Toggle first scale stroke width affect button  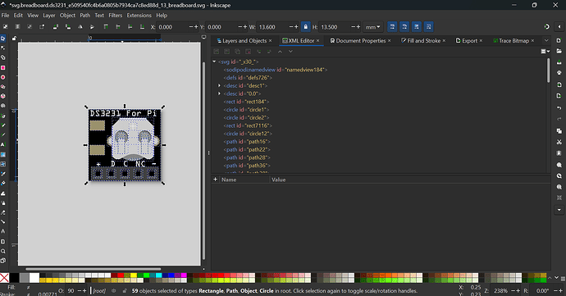pyautogui.click(x=392, y=27)
